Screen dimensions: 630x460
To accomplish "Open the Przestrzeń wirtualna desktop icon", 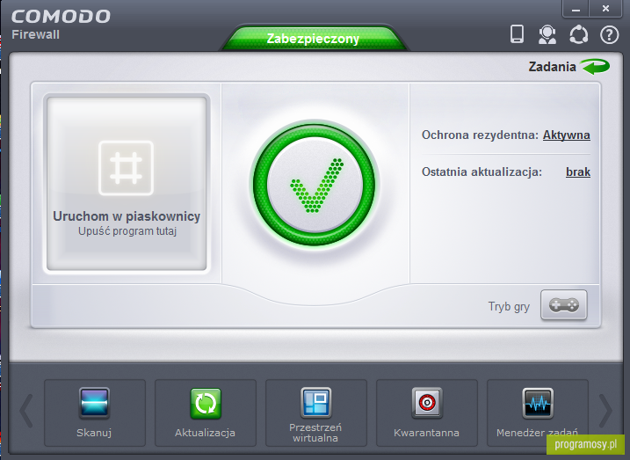I will point(315,403).
